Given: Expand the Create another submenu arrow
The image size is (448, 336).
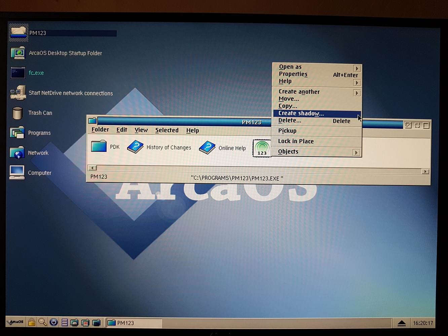Looking at the screenshot, I should click(357, 93).
